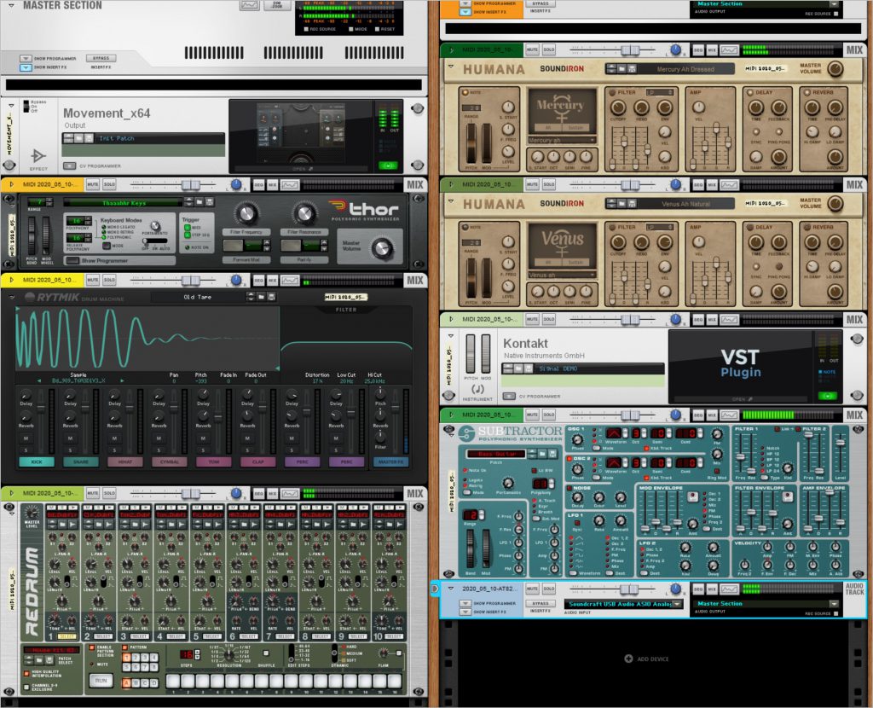Toggle Movement_x64 power enable green button
Image resolution: width=873 pixels, height=708 pixels.
click(x=388, y=165)
